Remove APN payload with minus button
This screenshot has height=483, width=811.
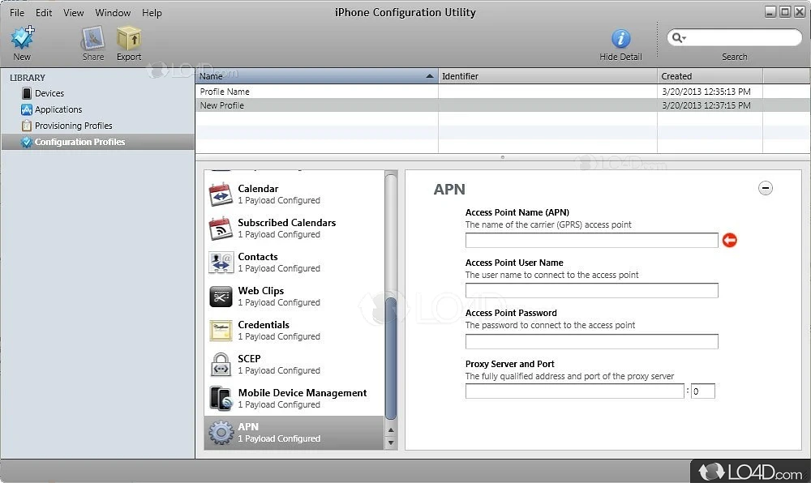point(765,188)
